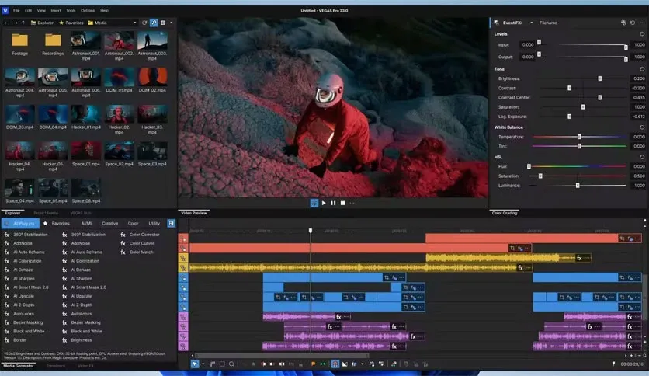Adjust the Temperature slider
This screenshot has height=376, width=649.
579,137
